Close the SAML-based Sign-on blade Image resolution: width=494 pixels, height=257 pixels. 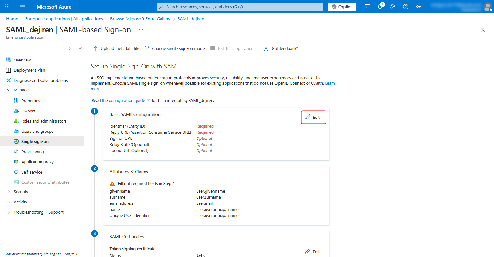(483, 30)
